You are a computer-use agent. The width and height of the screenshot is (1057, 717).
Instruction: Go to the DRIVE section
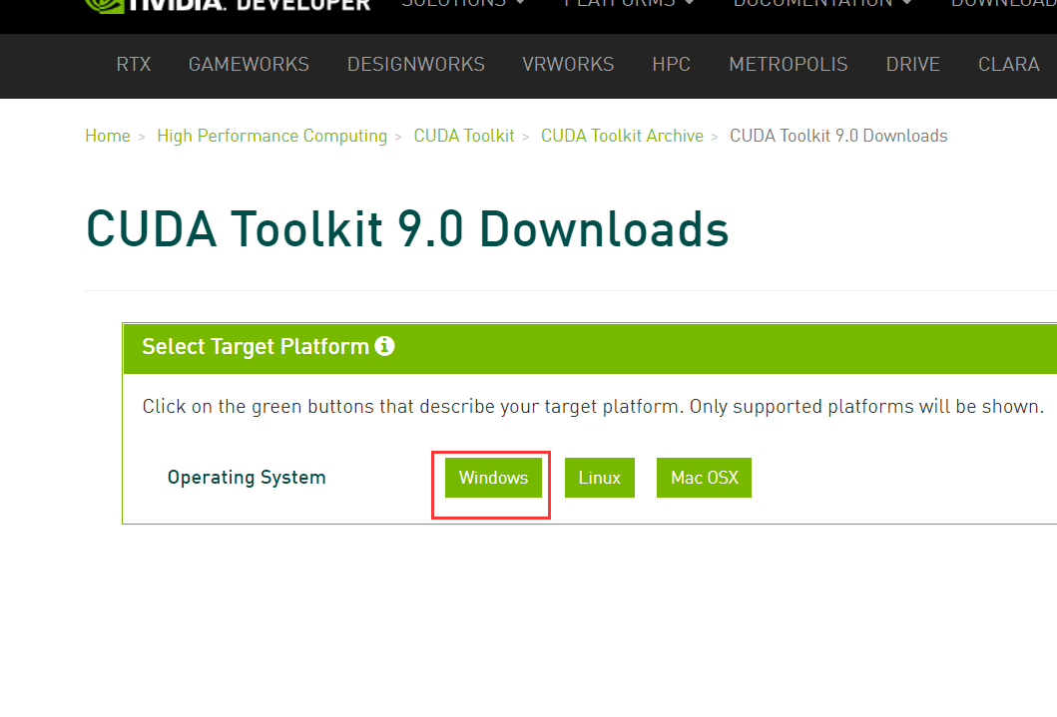click(912, 64)
